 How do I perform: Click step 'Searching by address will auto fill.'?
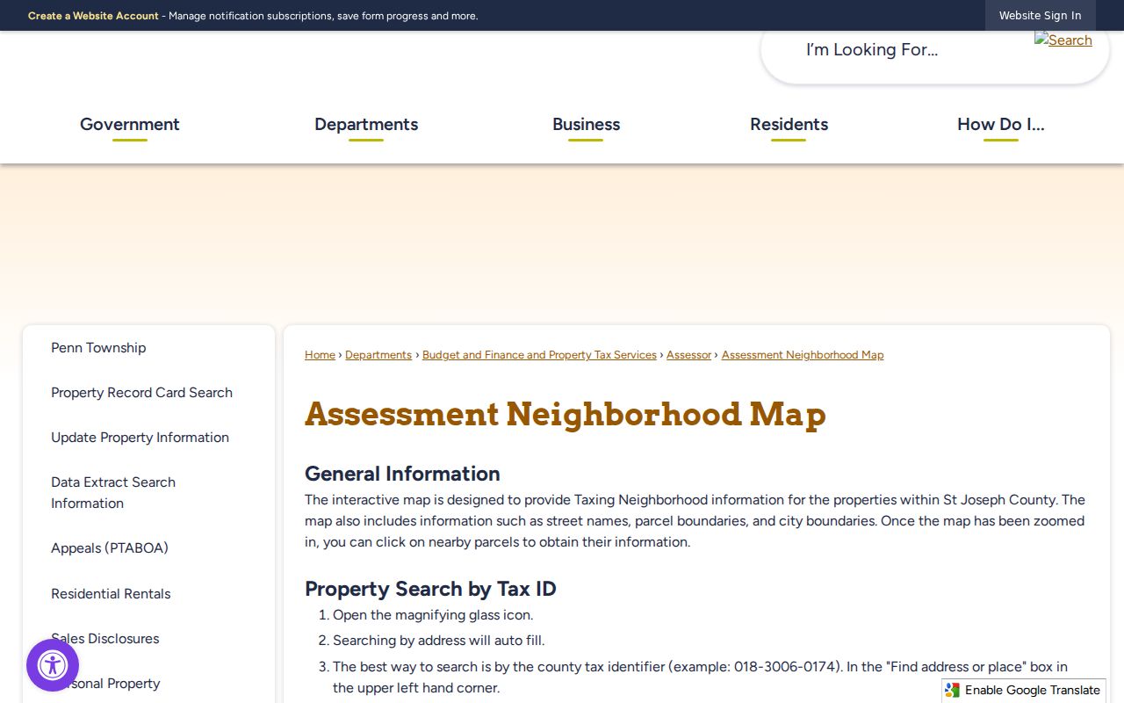[439, 641]
